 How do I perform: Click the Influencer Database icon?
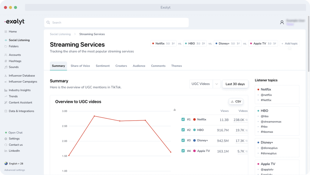pos(6,76)
